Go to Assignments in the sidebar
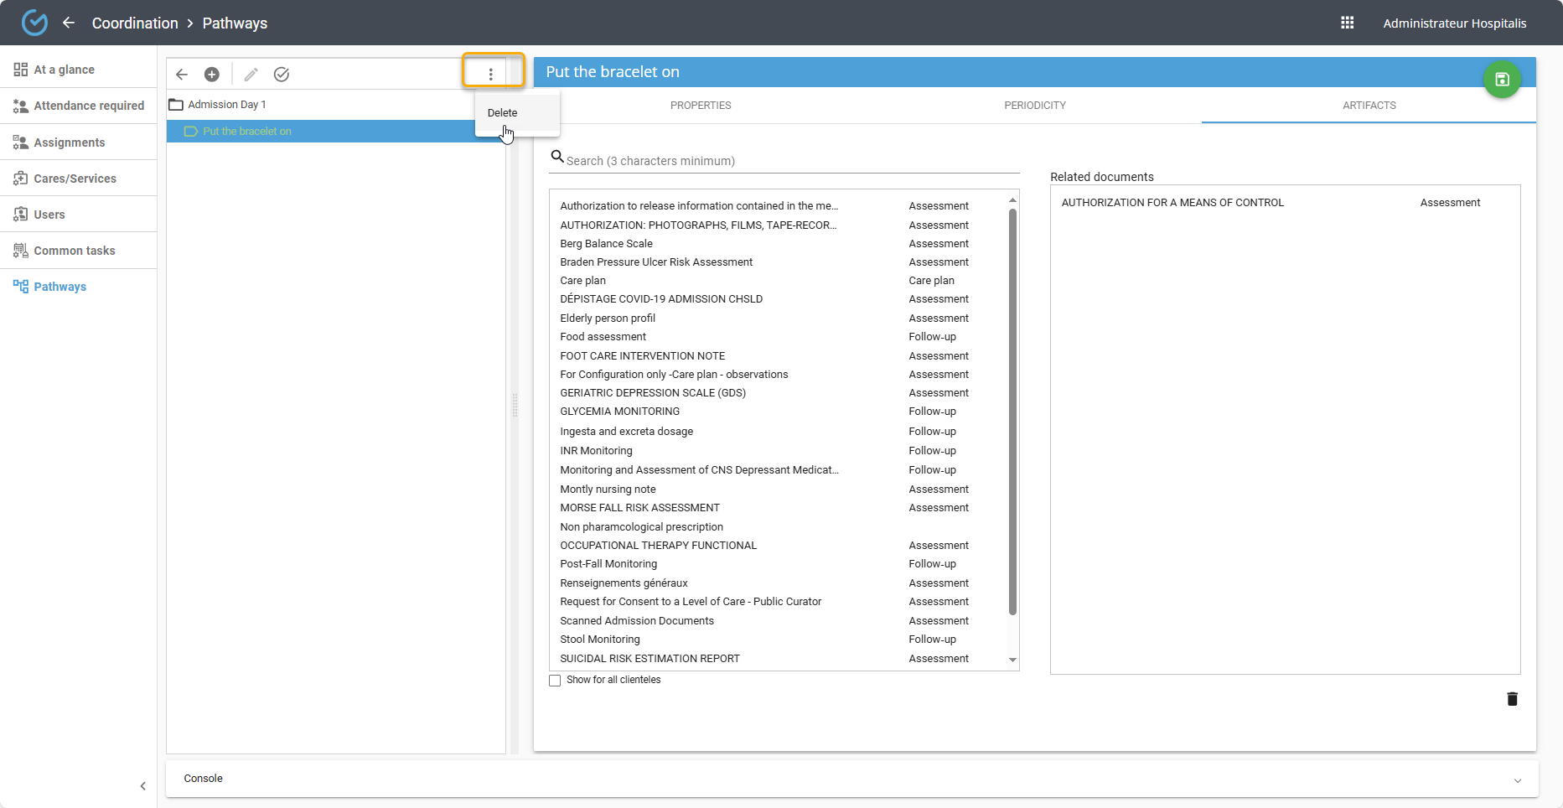Image resolution: width=1563 pixels, height=808 pixels. click(x=70, y=142)
